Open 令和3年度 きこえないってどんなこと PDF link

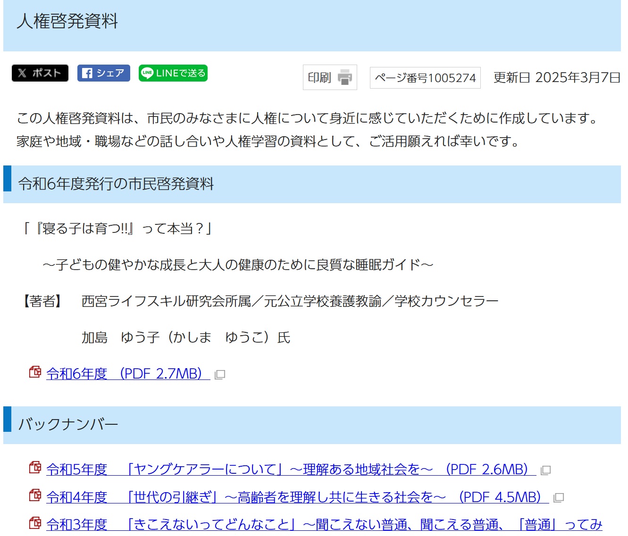click(324, 525)
